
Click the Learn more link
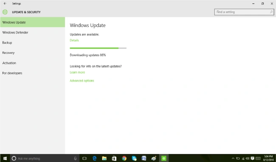(x=77, y=72)
